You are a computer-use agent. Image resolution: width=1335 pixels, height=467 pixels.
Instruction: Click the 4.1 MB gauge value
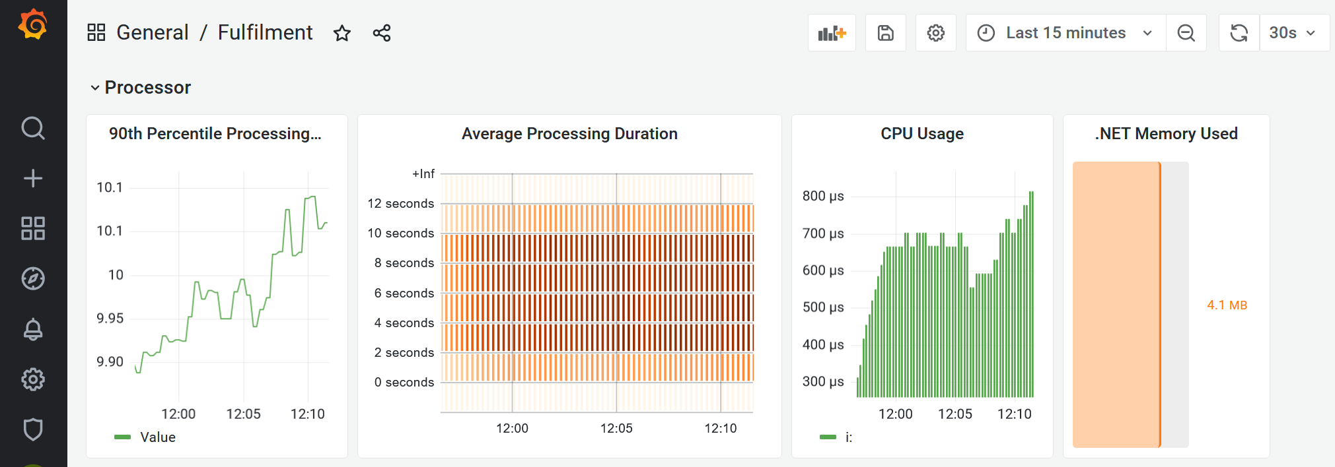[x=1227, y=305]
